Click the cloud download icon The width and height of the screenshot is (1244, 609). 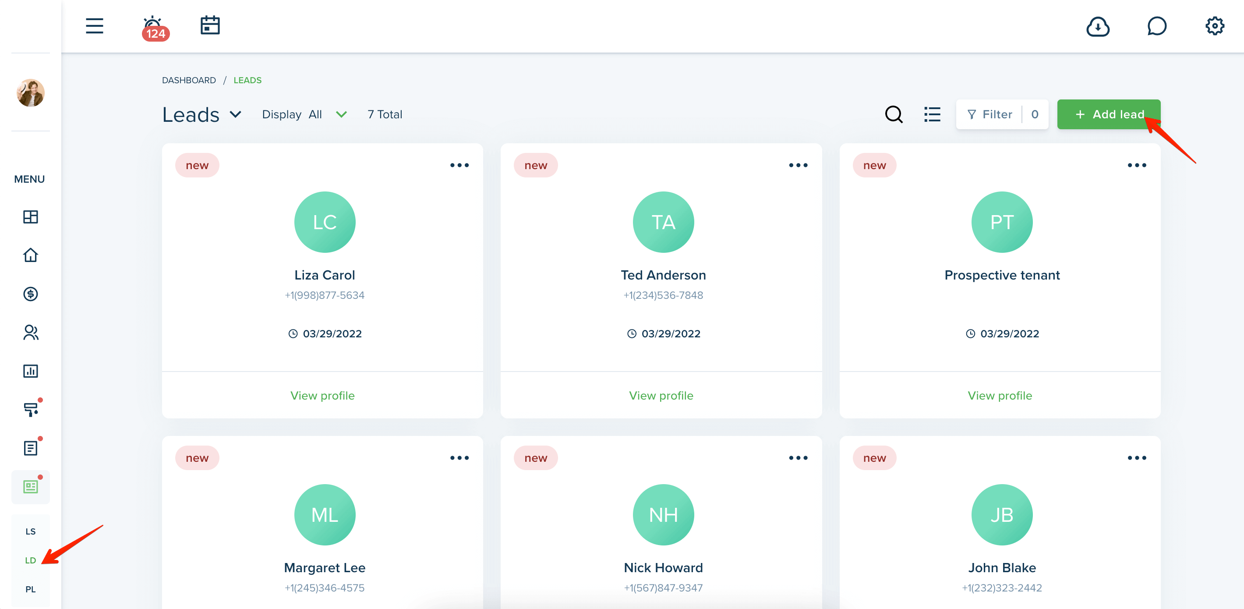tap(1098, 26)
